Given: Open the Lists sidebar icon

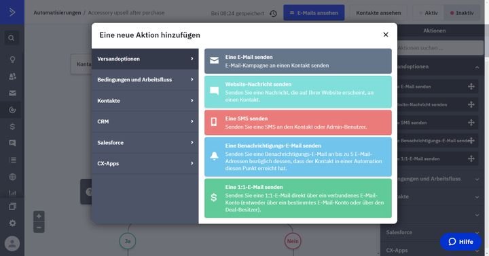Looking at the screenshot, I should tap(12, 161).
